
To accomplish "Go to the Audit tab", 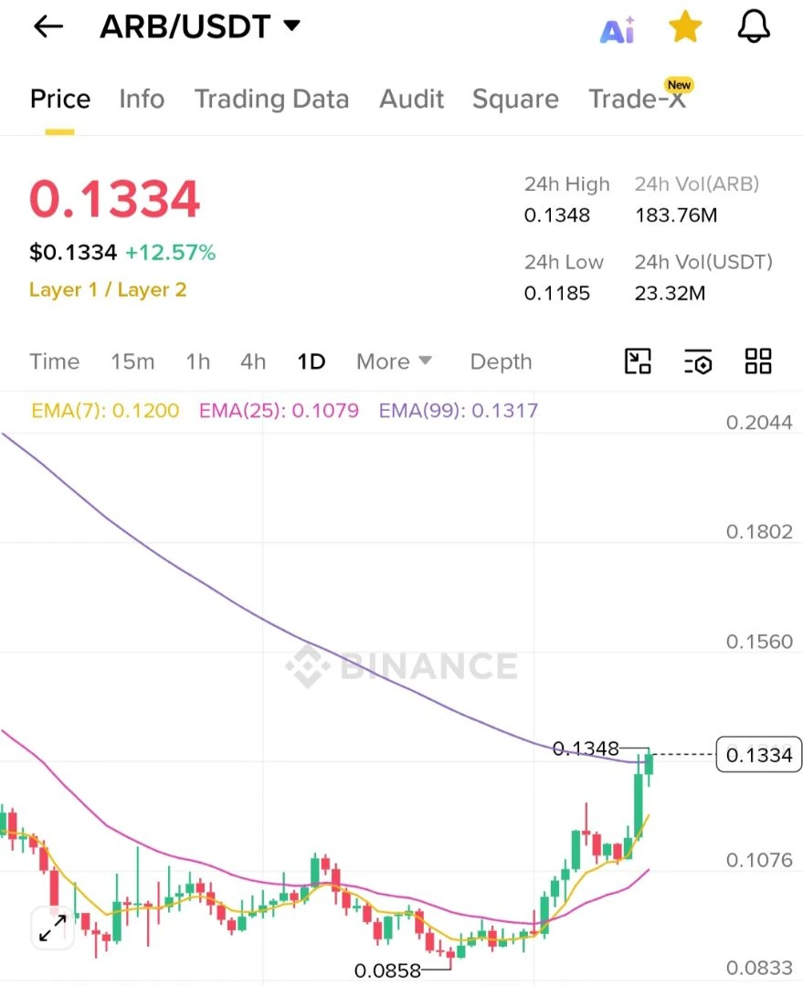I will tap(412, 99).
